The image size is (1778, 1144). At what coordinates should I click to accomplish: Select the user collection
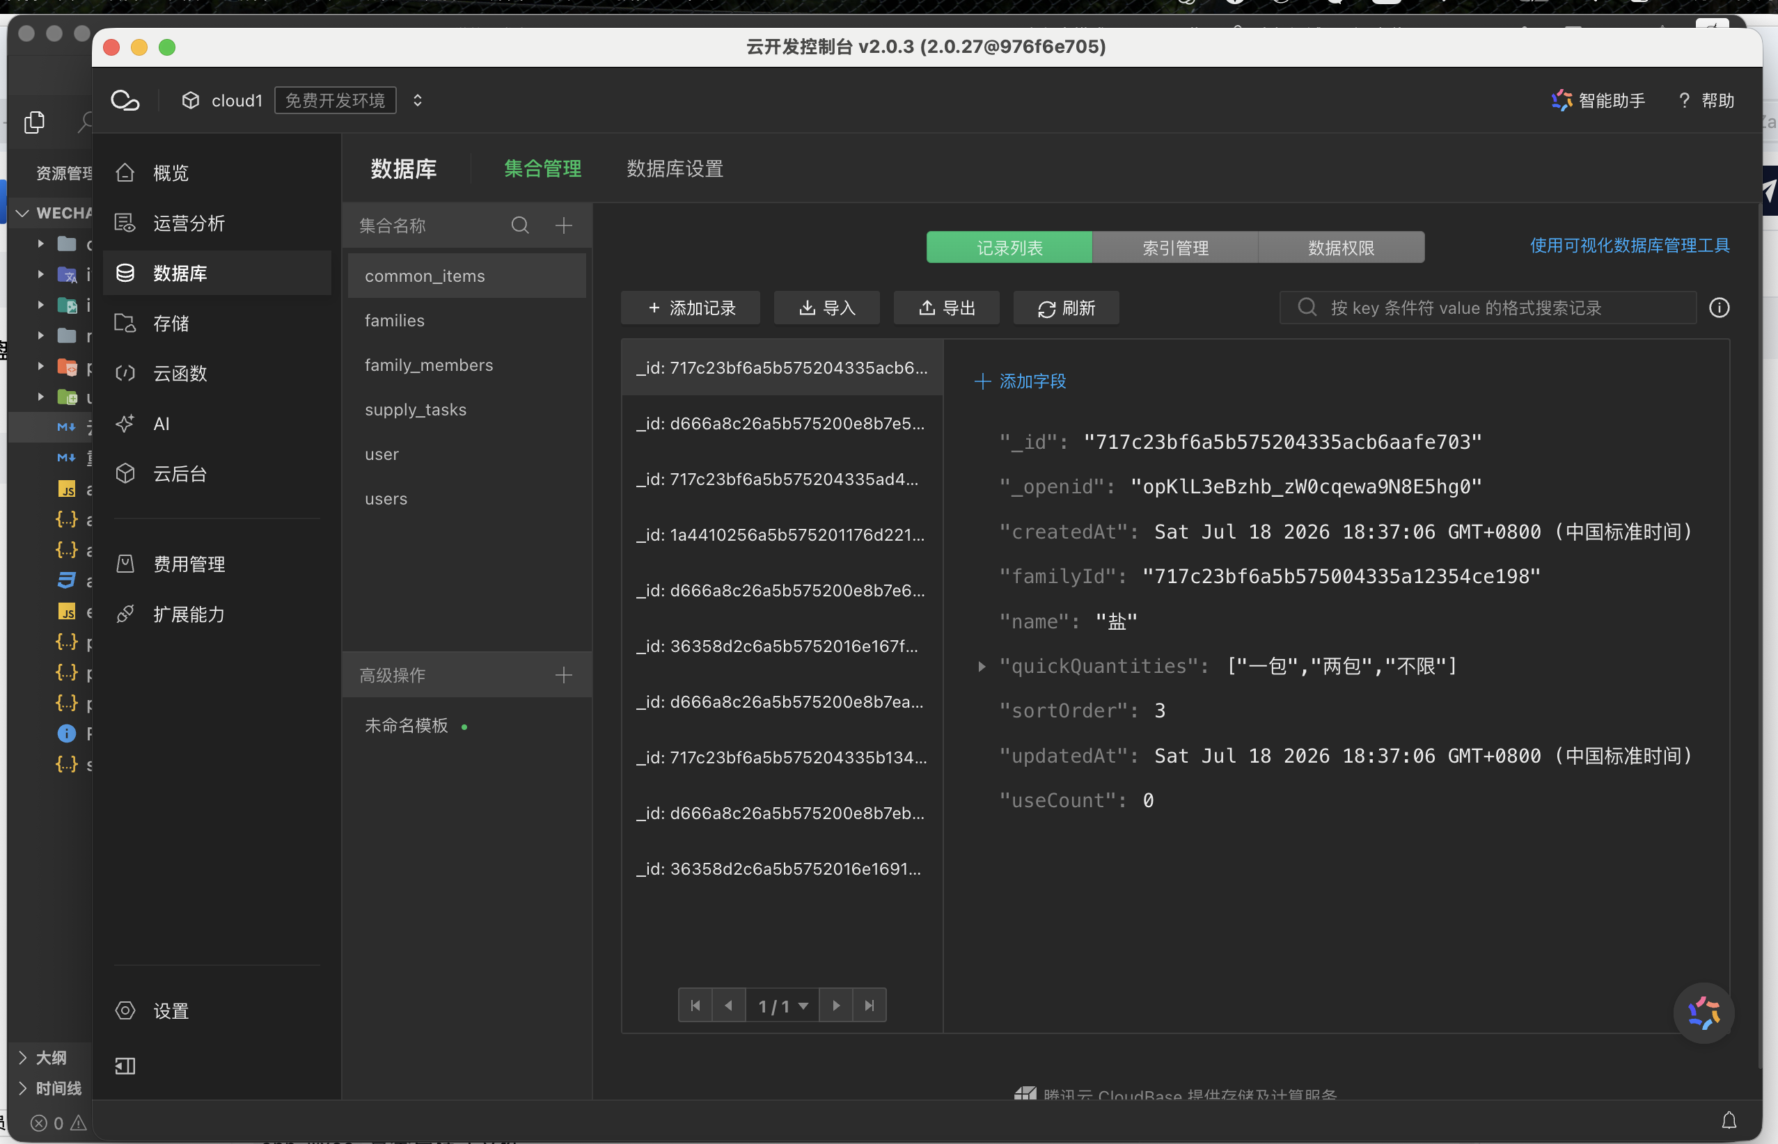coord(466,454)
